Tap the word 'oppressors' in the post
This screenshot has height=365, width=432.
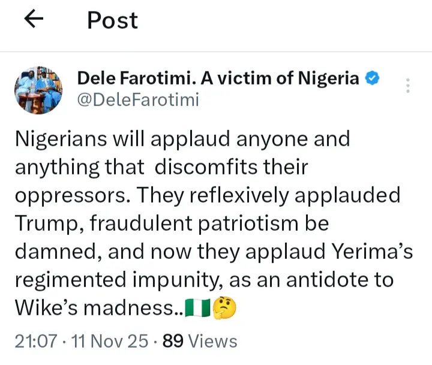pyautogui.click(x=68, y=195)
